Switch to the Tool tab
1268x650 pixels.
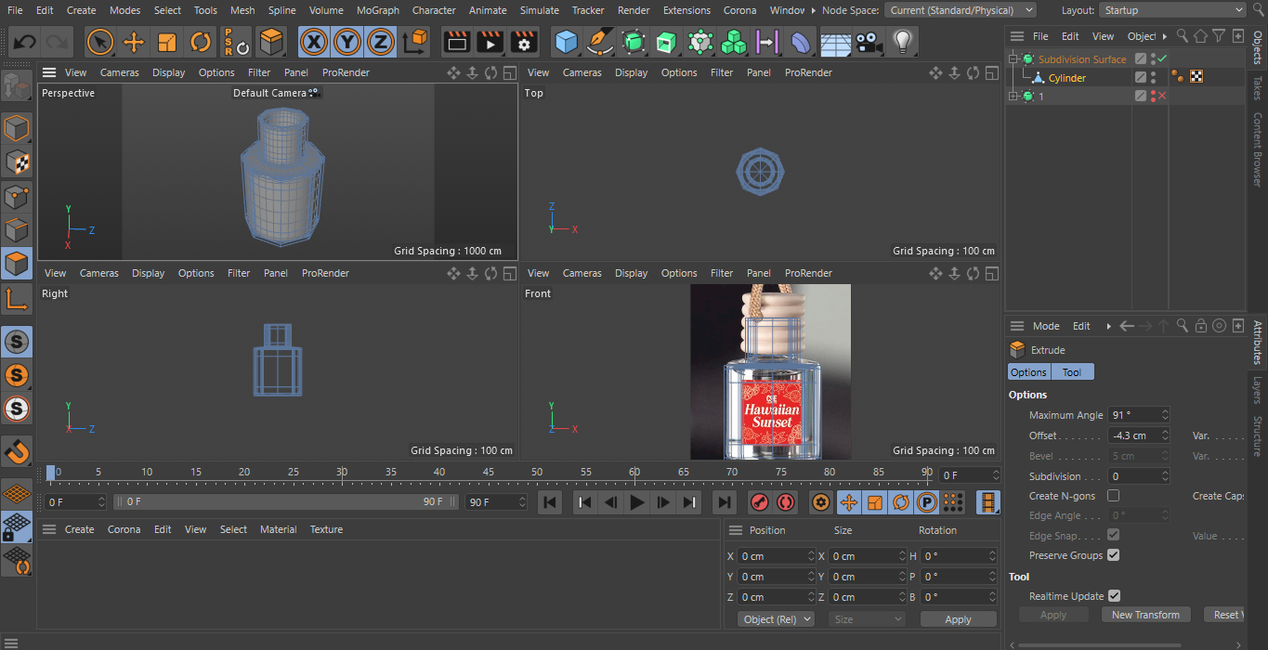coord(1072,372)
